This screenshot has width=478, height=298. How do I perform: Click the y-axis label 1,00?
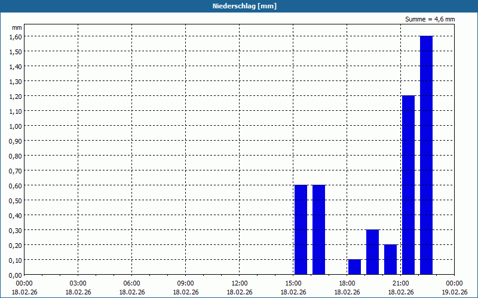16,126
